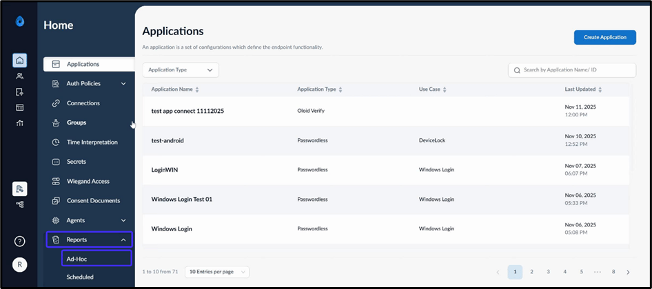Open the LoginWIN application row
This screenshot has height=289, width=652.
(386, 170)
